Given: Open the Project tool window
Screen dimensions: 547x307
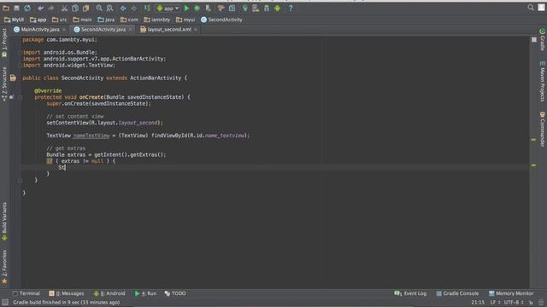Looking at the screenshot, I should pyautogui.click(x=4, y=43).
